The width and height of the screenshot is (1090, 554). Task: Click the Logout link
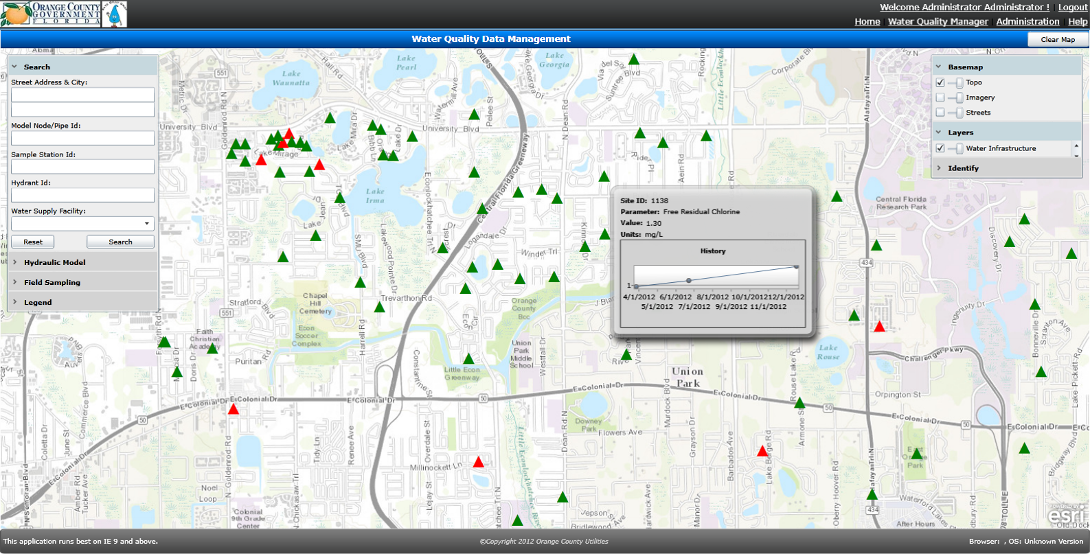pos(1072,8)
